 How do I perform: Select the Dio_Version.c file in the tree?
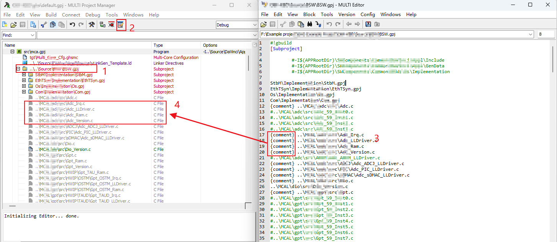tap(63, 149)
